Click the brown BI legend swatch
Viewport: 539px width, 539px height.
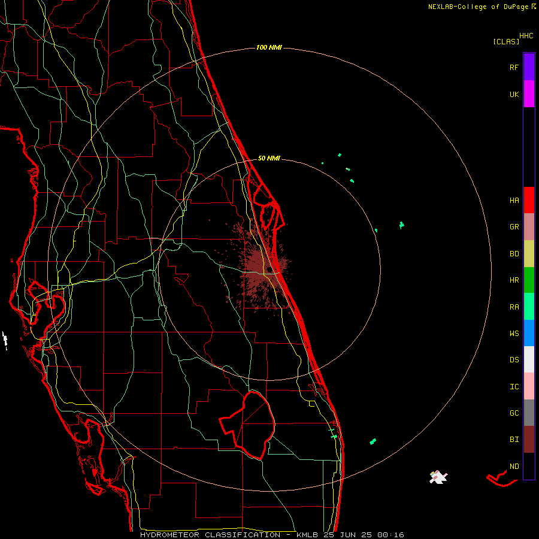point(529,440)
